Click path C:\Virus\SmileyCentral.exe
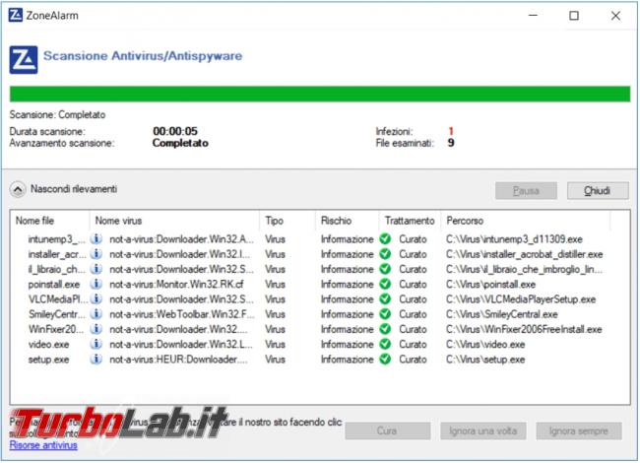This screenshot has height=463, width=640. point(501,314)
